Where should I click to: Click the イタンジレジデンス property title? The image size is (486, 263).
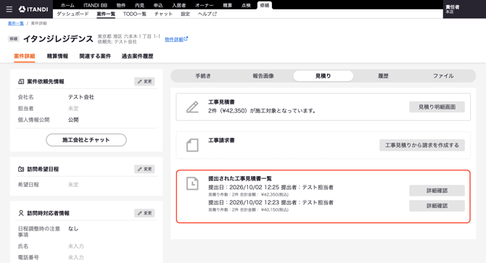coord(58,39)
